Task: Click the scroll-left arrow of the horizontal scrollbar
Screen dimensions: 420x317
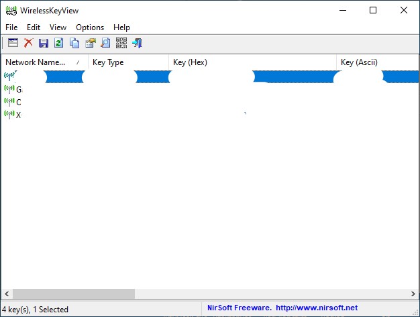Action: coord(7,294)
